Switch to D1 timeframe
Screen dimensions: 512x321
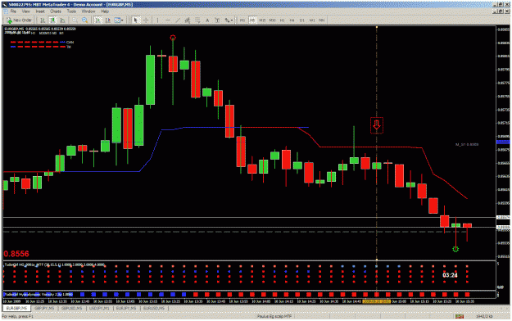pos(302,20)
